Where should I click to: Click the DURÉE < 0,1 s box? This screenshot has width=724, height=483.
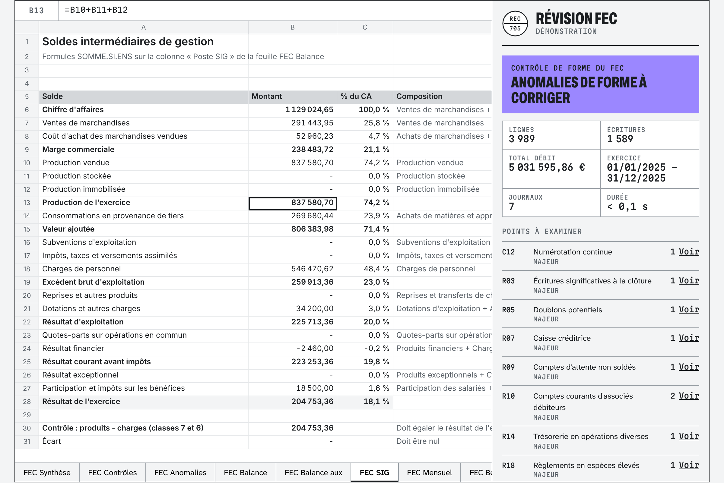pos(650,203)
